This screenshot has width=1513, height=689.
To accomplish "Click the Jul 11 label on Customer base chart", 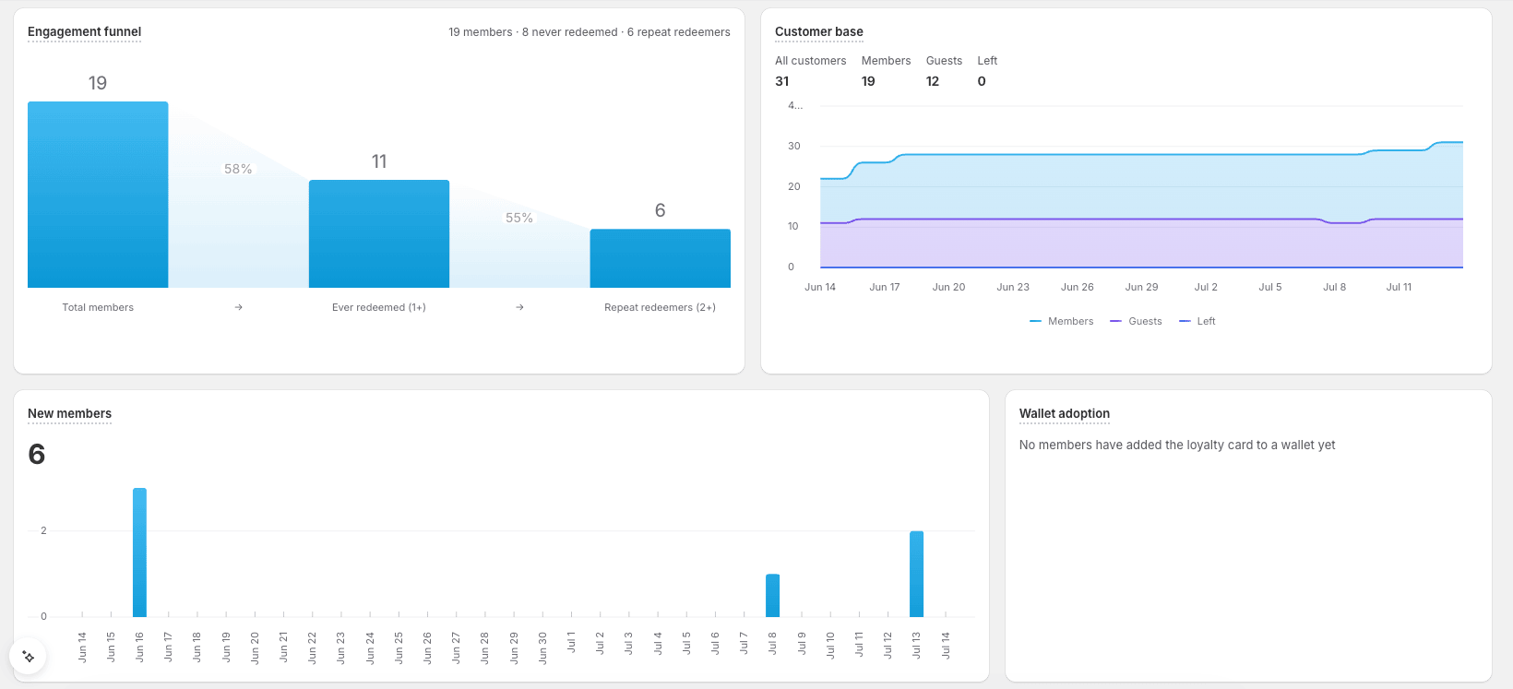I will (1400, 287).
